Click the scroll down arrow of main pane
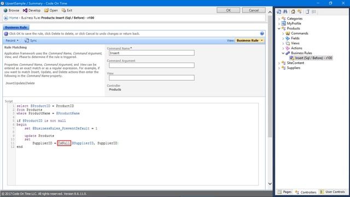This screenshot has width=350, height=197. click(270, 184)
